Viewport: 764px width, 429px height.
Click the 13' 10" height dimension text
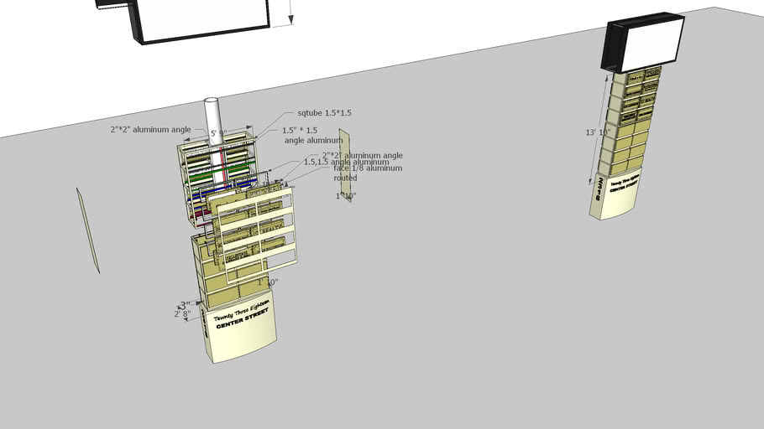click(x=595, y=132)
